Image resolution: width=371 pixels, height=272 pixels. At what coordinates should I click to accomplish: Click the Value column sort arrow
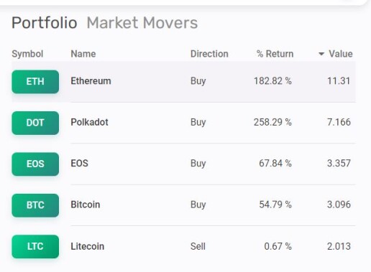(321, 54)
